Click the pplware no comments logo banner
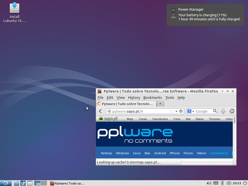Screen dimensions: 248x186 [x=135, y=135]
